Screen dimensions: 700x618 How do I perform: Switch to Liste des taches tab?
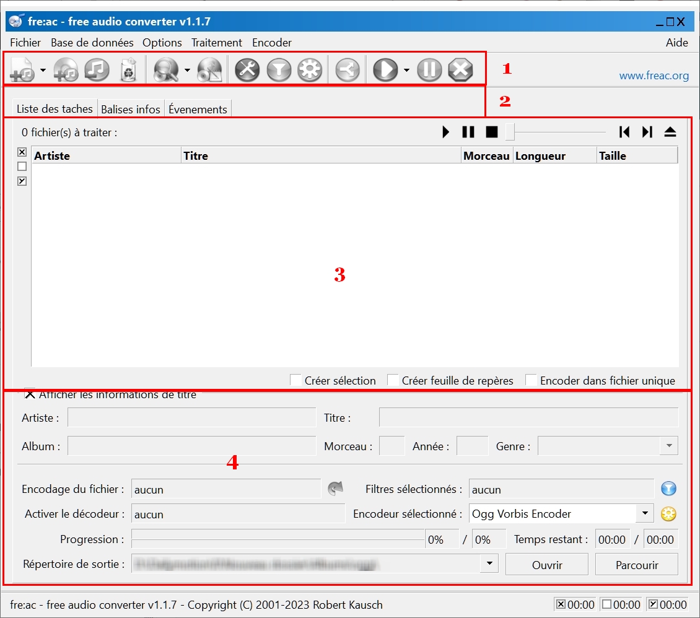(x=55, y=109)
